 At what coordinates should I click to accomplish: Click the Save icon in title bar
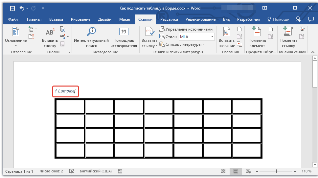tap(12, 8)
